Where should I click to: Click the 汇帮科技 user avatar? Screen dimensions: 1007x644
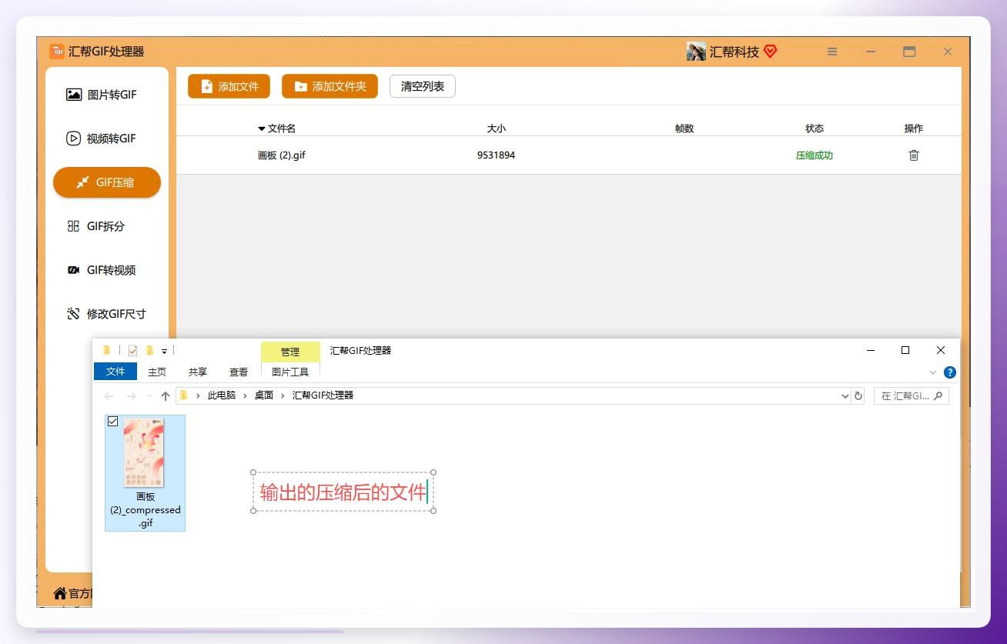pos(696,52)
